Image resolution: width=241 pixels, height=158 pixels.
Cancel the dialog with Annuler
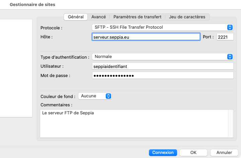[x=224, y=152]
